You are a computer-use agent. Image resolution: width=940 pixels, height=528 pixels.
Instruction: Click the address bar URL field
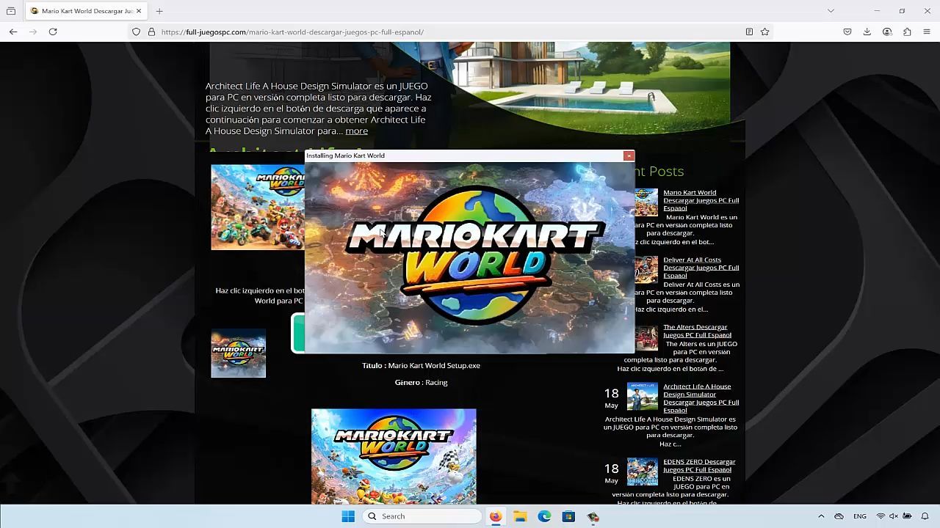(x=448, y=32)
